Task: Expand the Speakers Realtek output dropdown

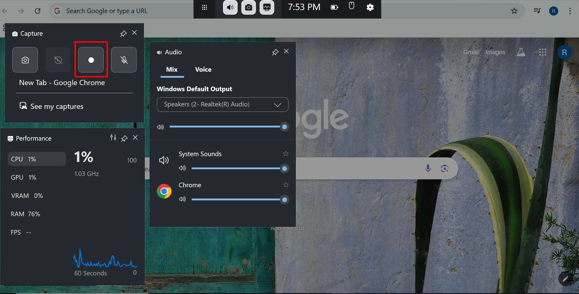Action: tap(277, 105)
